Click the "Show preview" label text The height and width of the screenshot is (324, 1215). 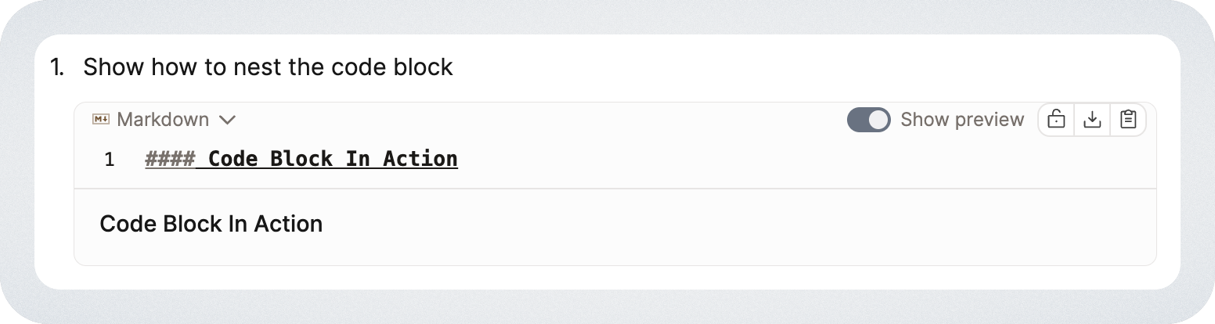pos(962,120)
